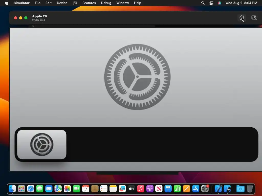The width and height of the screenshot is (262, 196).
Task: Open Podcasts from the Dock
Action: pyautogui.click(x=150, y=189)
